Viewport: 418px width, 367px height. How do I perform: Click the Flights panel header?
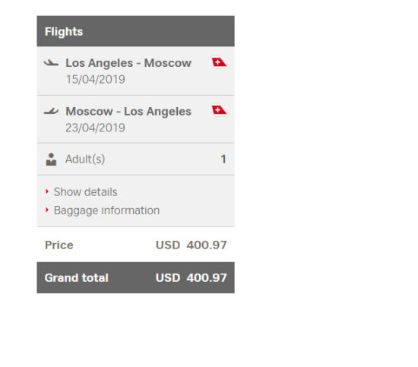pyautogui.click(x=136, y=31)
